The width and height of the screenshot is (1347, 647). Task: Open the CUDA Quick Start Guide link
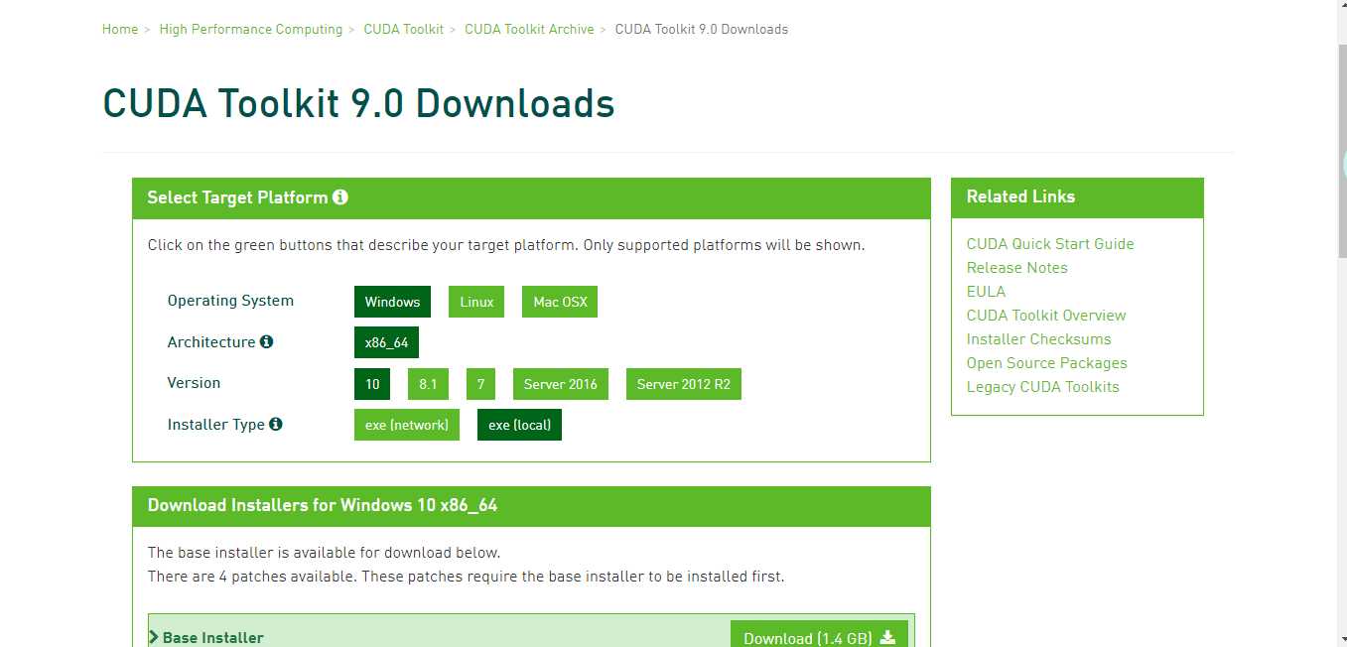click(1050, 244)
